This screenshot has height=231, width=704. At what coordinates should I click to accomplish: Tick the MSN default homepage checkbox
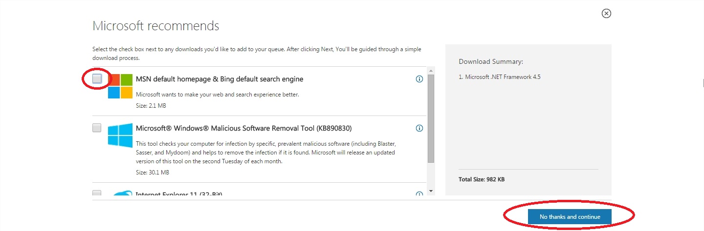97,79
